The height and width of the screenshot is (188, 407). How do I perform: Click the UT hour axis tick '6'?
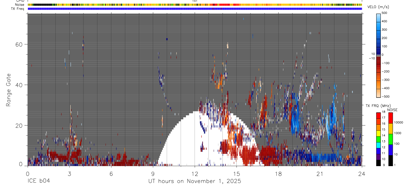[111, 173]
